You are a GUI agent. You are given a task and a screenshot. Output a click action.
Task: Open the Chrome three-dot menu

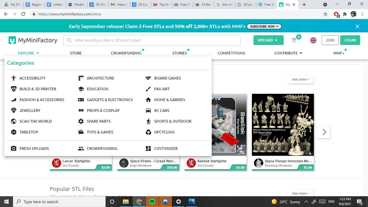pyautogui.click(x=362, y=14)
